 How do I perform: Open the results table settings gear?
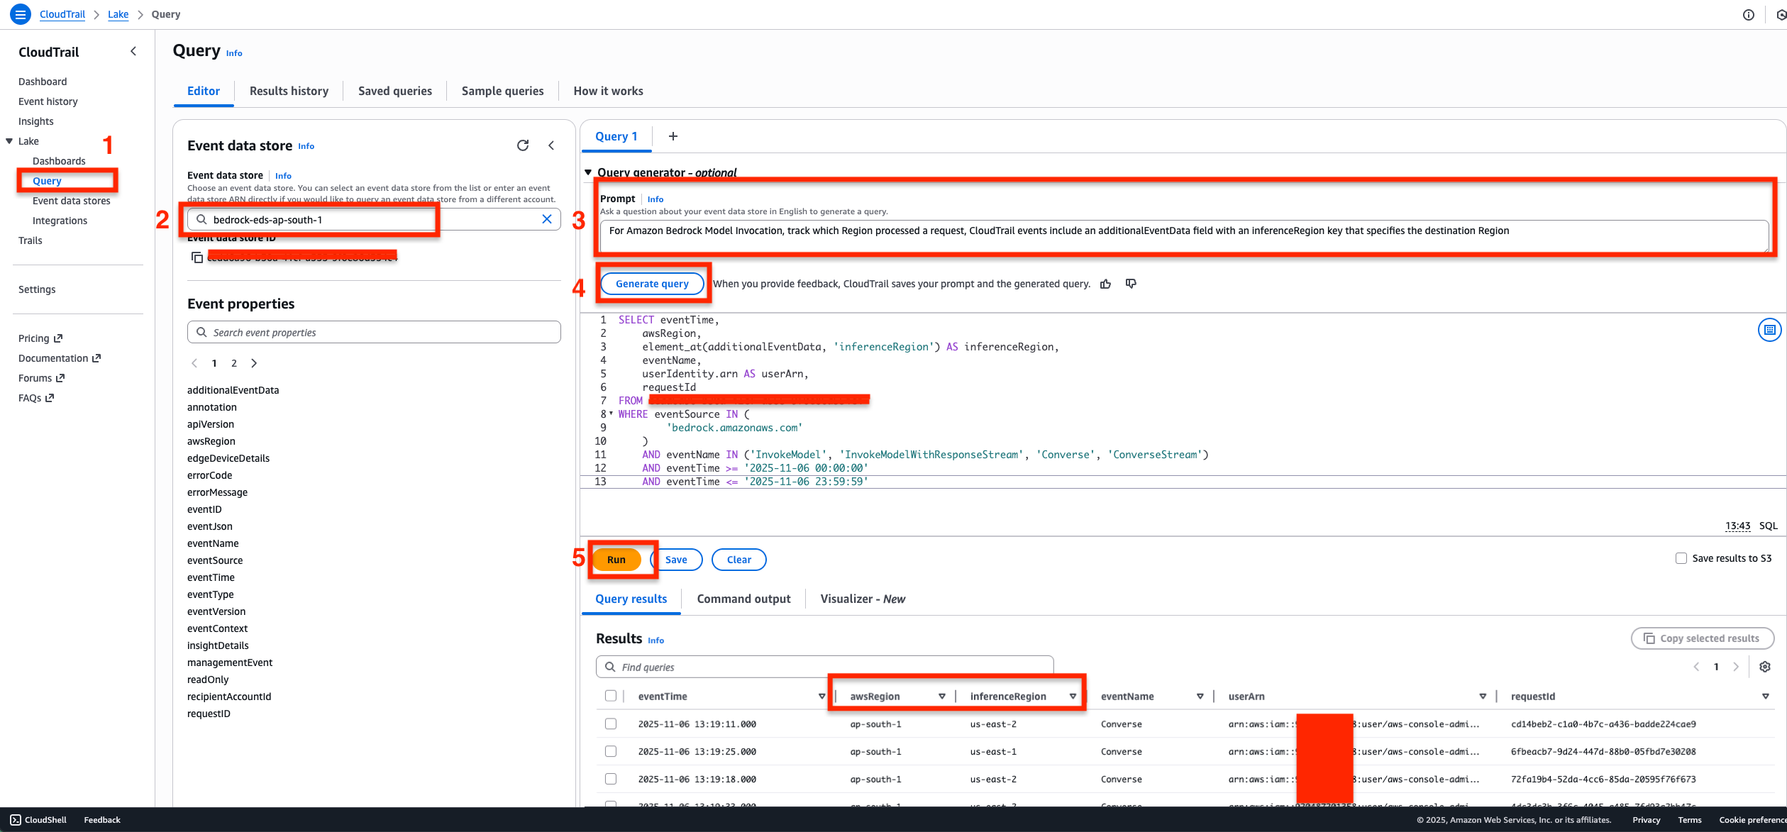[1765, 667]
